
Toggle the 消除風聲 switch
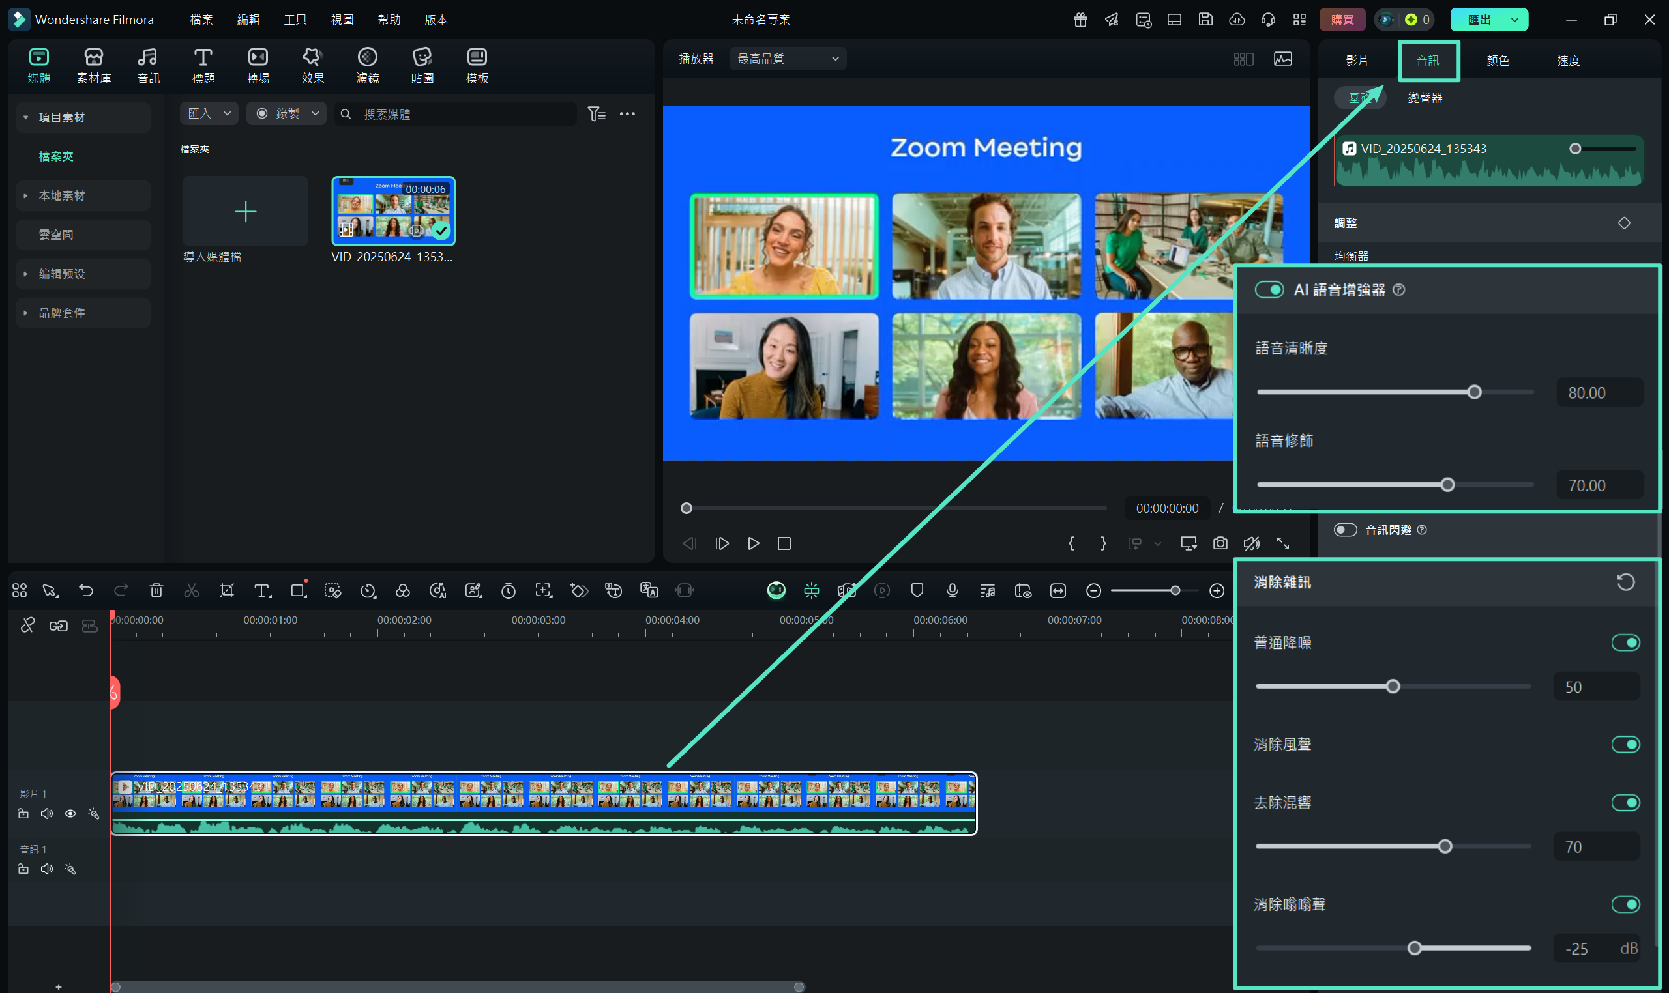tap(1625, 744)
